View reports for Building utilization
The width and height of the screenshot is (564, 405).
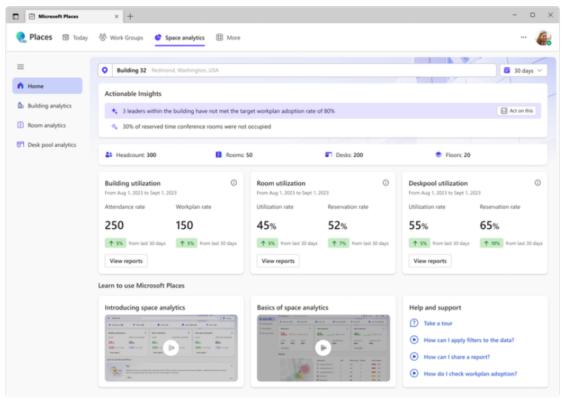coord(126,261)
